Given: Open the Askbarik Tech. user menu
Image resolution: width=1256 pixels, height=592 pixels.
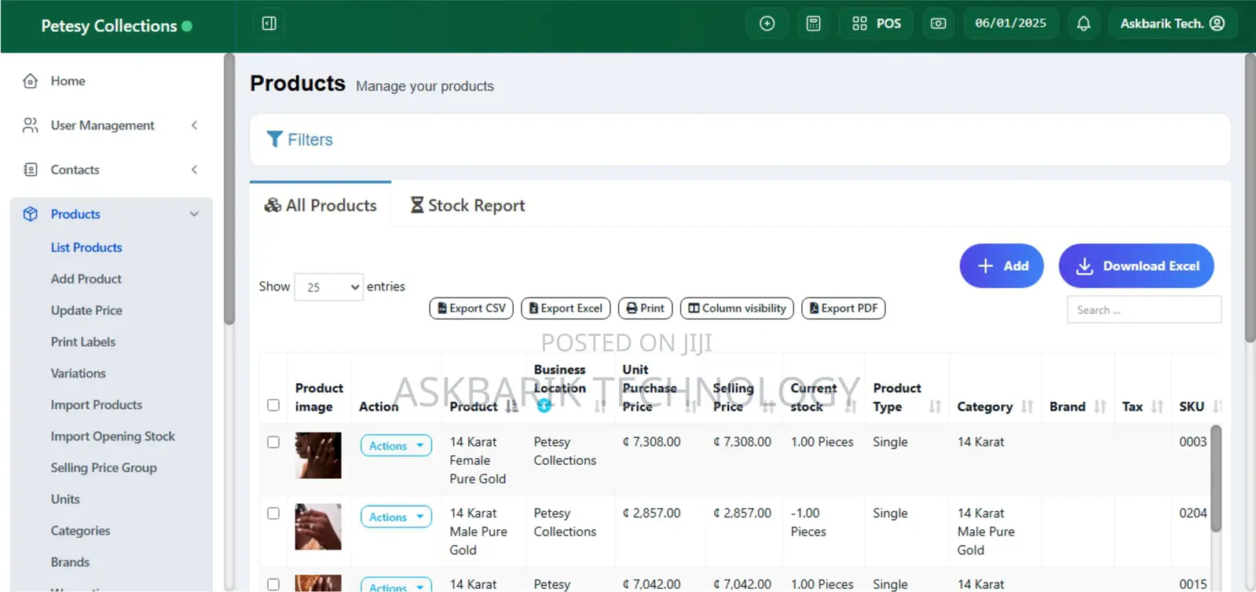Looking at the screenshot, I should coord(1173,24).
